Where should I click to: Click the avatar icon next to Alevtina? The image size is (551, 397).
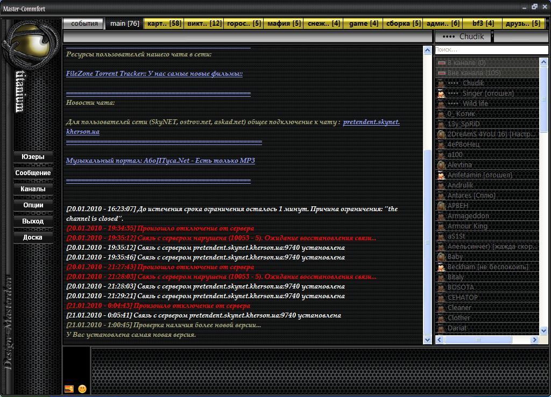point(441,165)
